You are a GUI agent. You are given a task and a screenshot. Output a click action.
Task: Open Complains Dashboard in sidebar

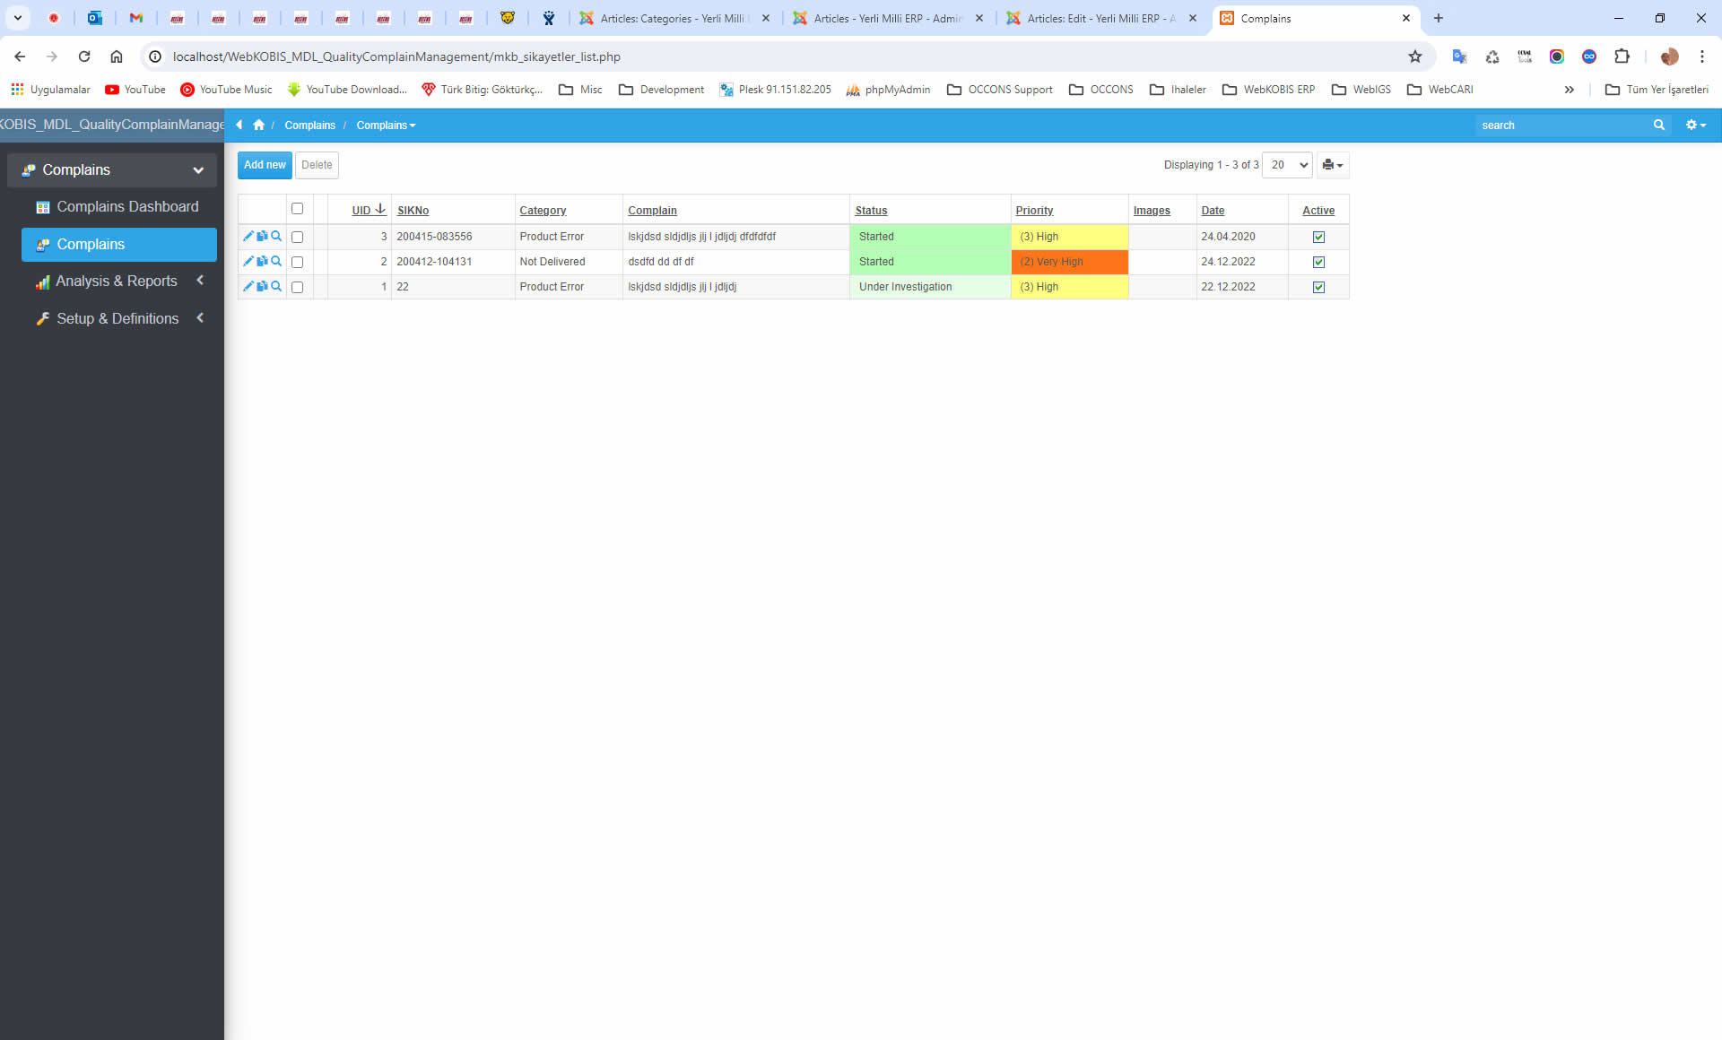coord(118,207)
